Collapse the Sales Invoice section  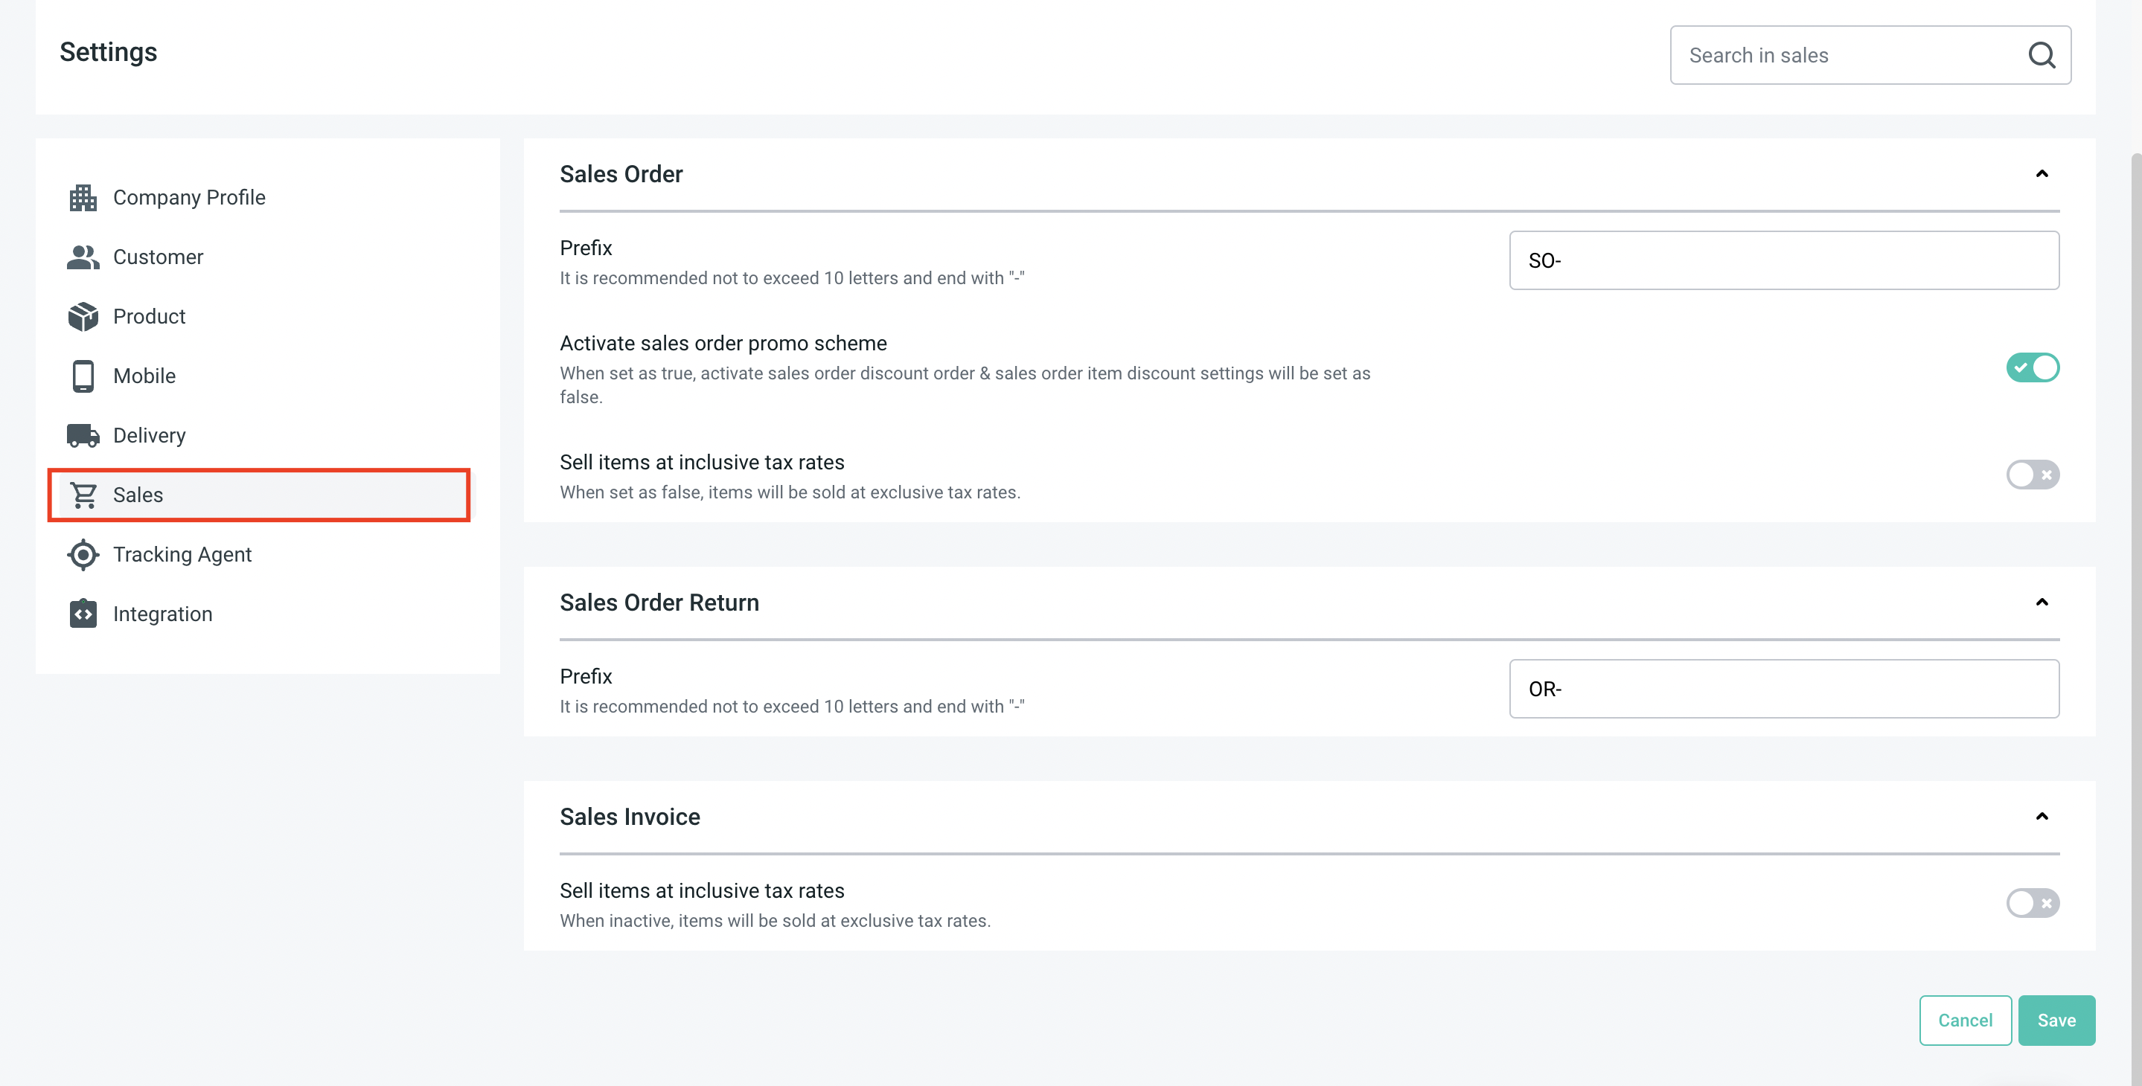(2042, 817)
